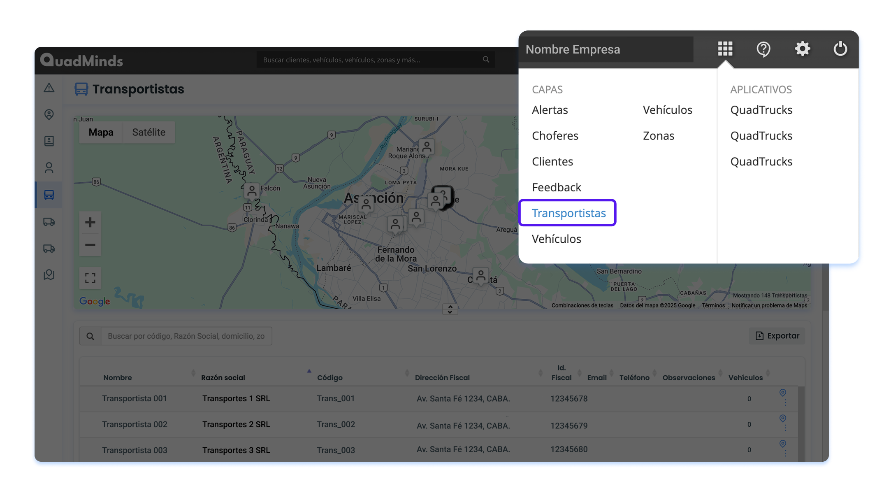
Task: Open the help question mark icon
Action: [x=763, y=49]
